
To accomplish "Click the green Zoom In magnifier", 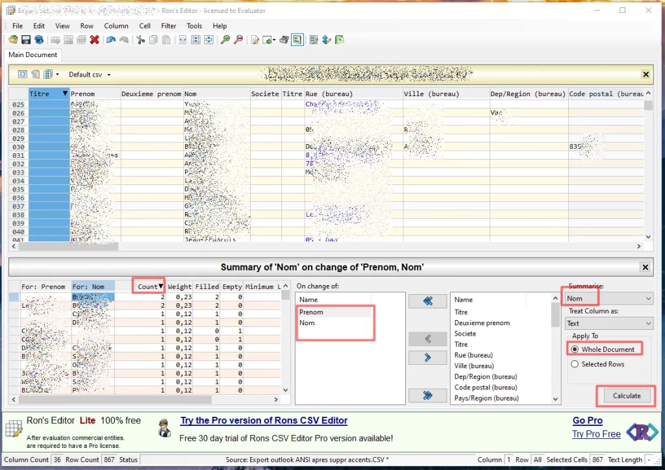I will tap(225, 40).
